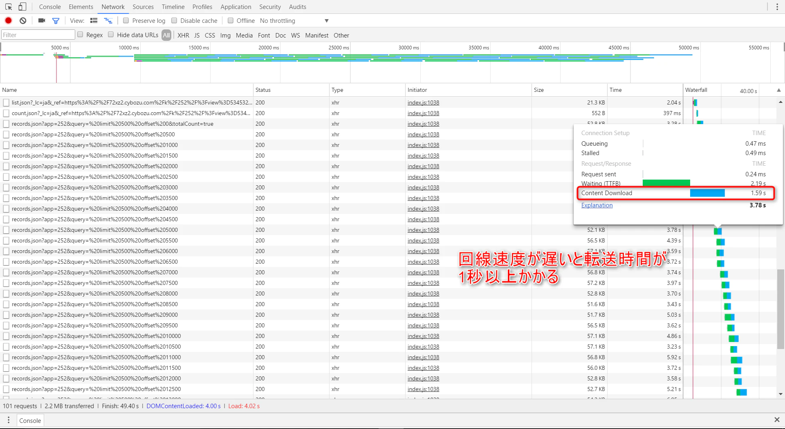Viewport: 785px width, 429px height.
Task: Toggle overview waterfall view icon
Action: click(x=108, y=20)
